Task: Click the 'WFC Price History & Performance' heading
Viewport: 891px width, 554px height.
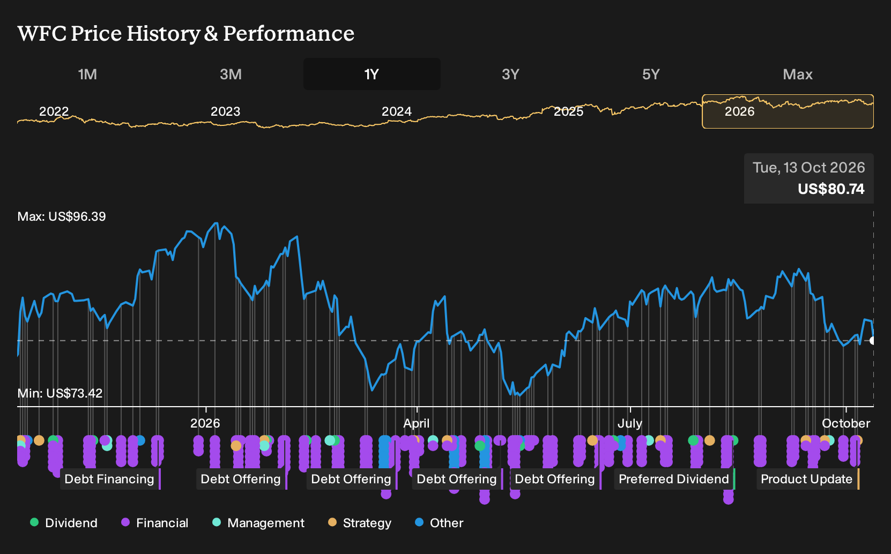Action: [x=186, y=33]
